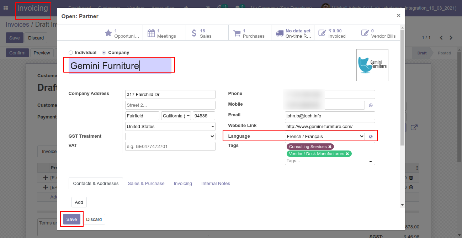Click the street field 317 Fairchild Dr
Screen dimensions: 462x238
click(170, 95)
